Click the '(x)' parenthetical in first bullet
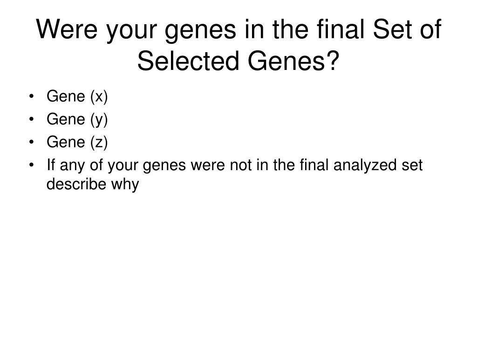 (x=99, y=97)
